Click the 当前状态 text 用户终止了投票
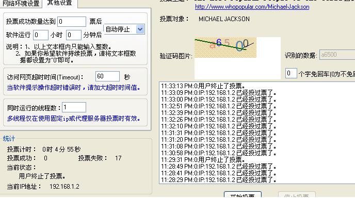Screen dimensions: 355x198 [42, 176]
